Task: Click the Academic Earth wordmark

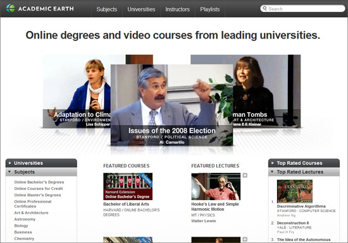Action: click(46, 9)
